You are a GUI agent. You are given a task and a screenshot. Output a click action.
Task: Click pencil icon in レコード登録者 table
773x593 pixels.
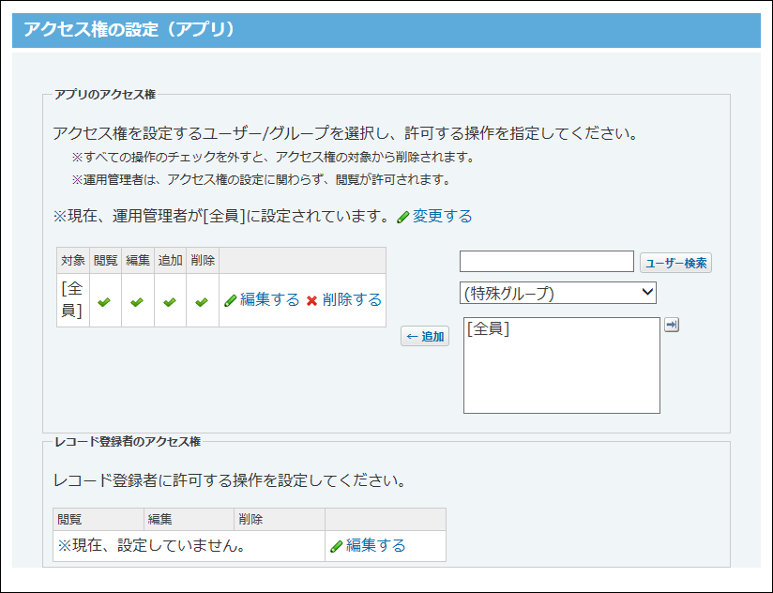click(x=336, y=546)
